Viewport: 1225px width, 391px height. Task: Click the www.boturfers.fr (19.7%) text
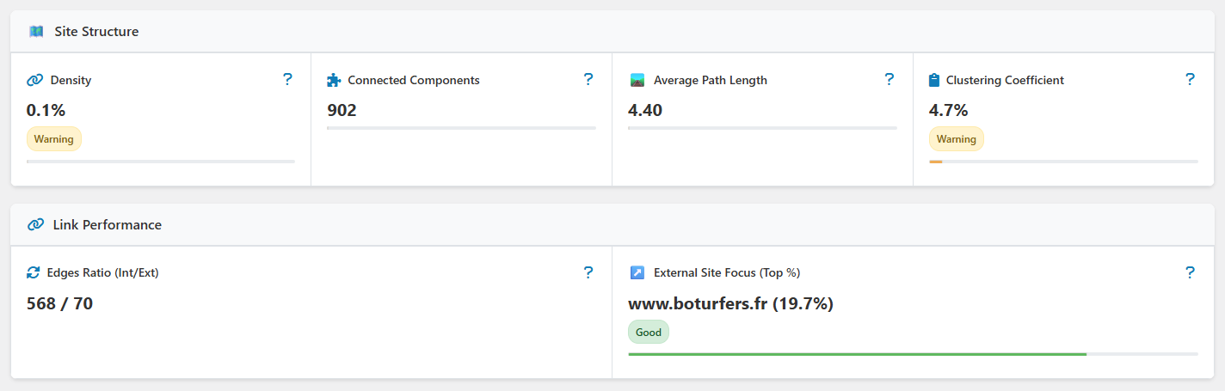pyautogui.click(x=731, y=303)
